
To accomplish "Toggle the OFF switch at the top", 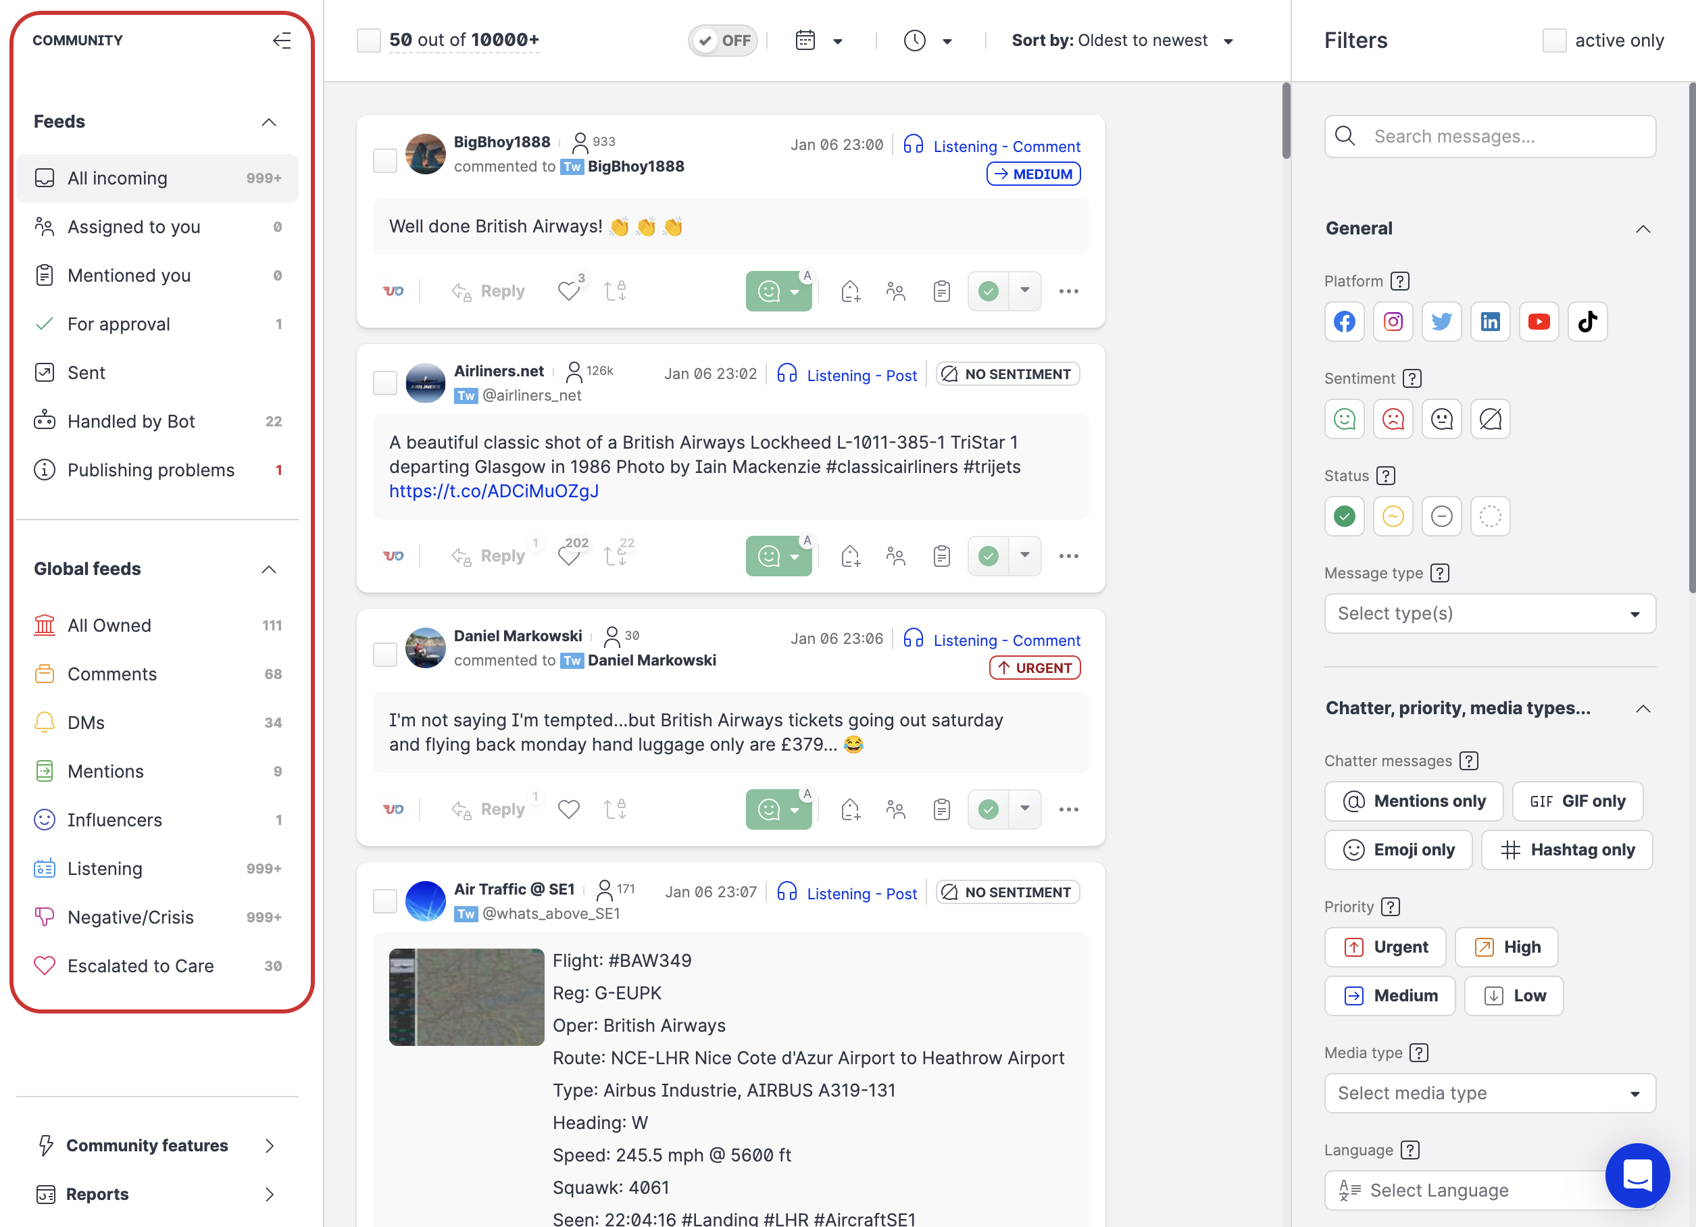I will [722, 41].
